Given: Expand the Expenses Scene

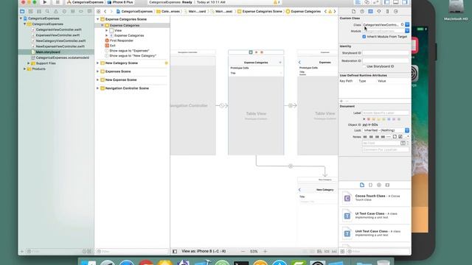Looking at the screenshot, I should (x=97, y=71).
